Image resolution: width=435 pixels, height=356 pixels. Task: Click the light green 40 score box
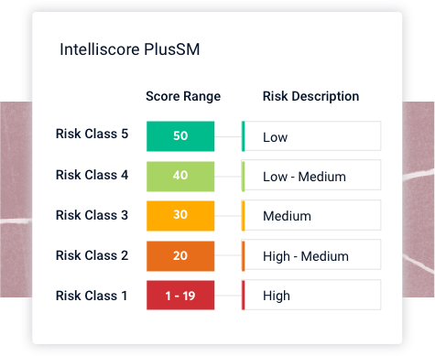point(180,177)
